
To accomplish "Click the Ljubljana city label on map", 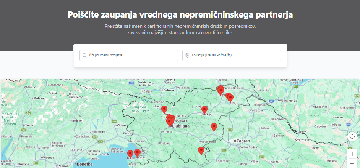I will click(181, 125).
